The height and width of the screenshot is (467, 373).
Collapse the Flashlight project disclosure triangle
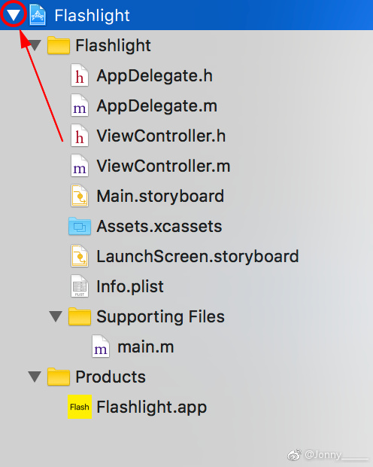click(x=14, y=14)
